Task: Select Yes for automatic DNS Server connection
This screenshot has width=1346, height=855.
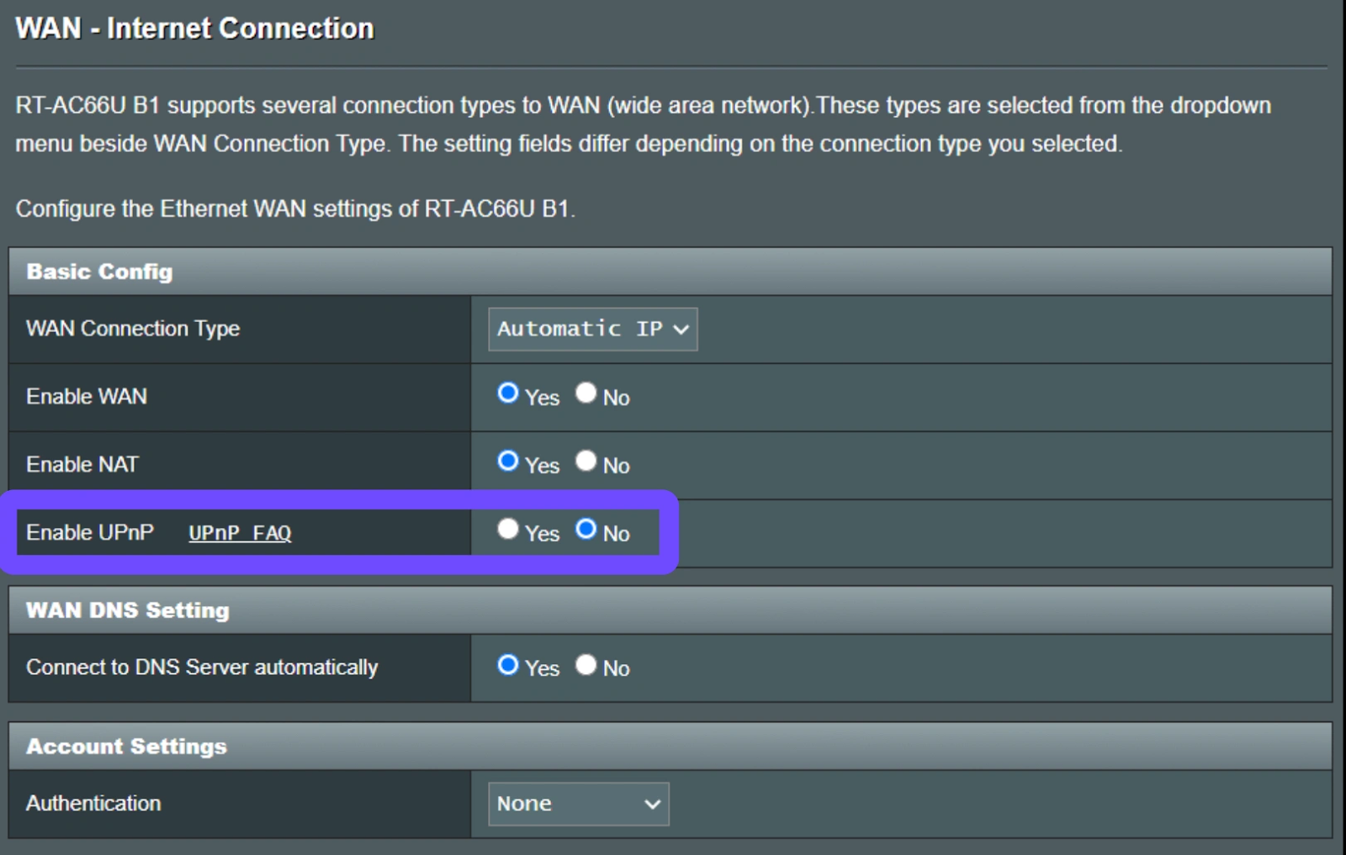Action: click(508, 665)
